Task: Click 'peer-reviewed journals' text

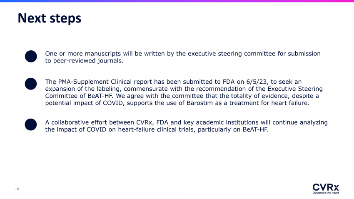Action: click(x=88, y=61)
